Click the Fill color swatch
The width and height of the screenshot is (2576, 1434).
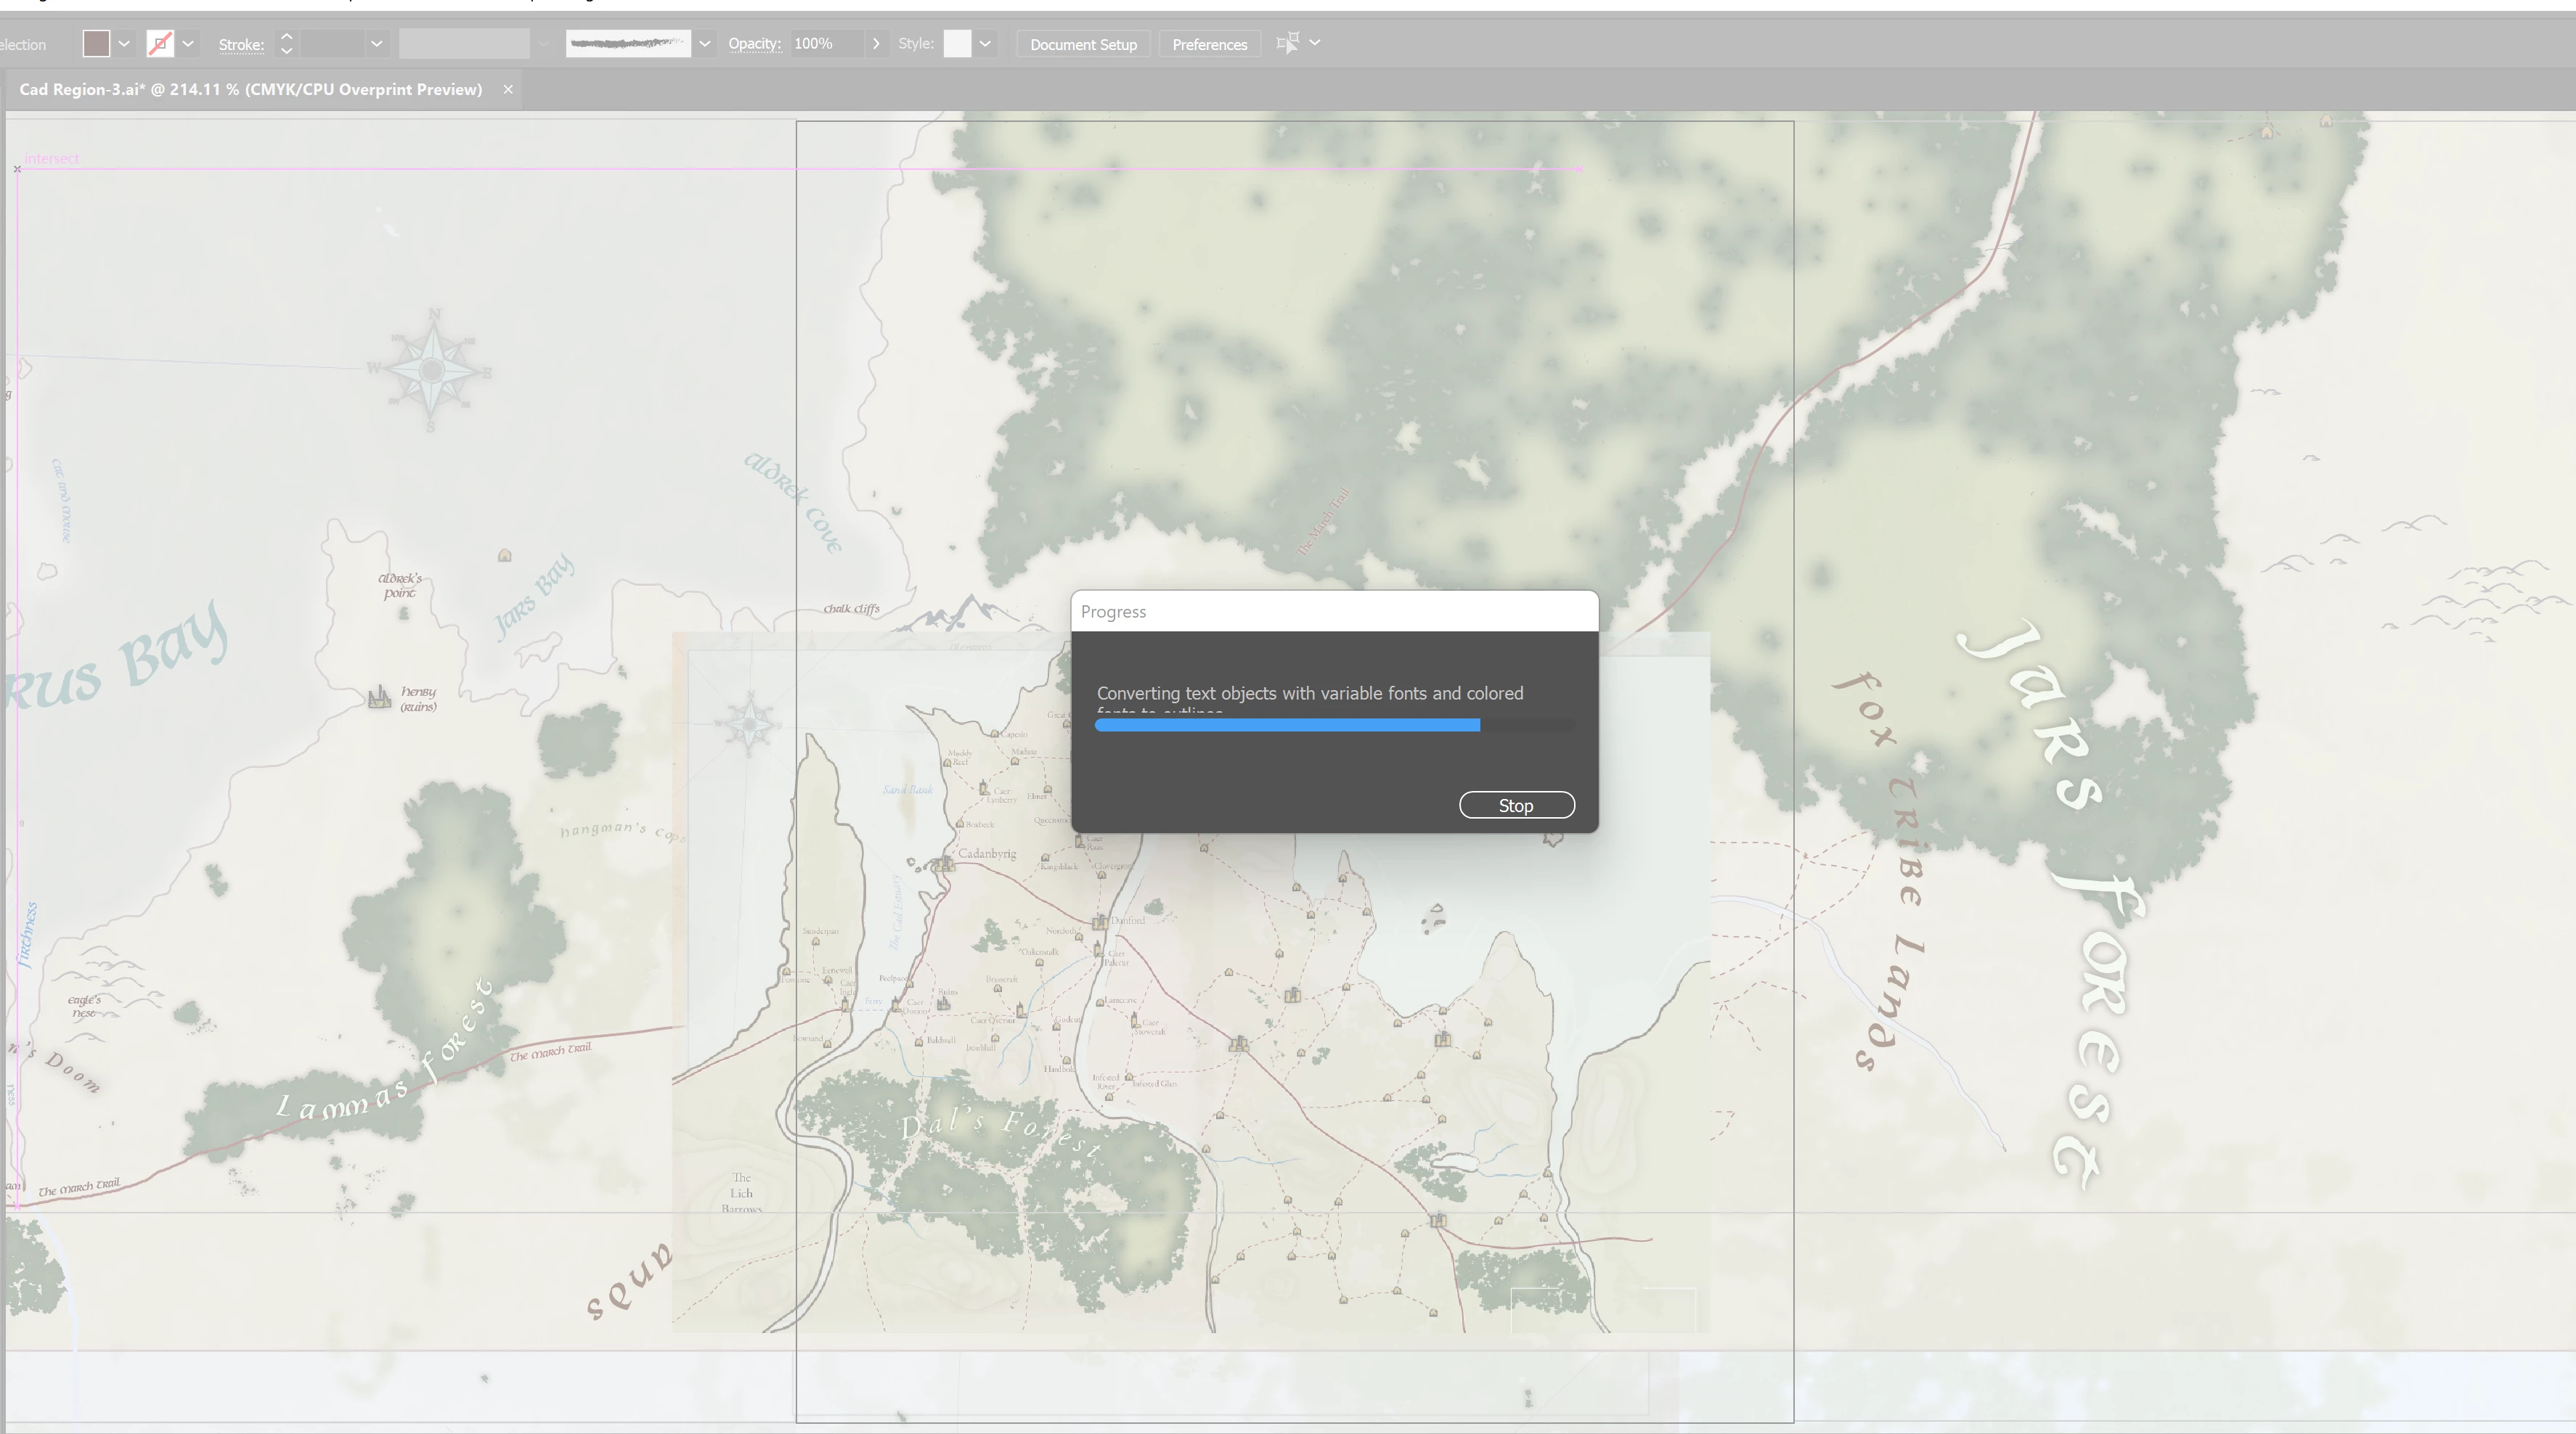96,44
